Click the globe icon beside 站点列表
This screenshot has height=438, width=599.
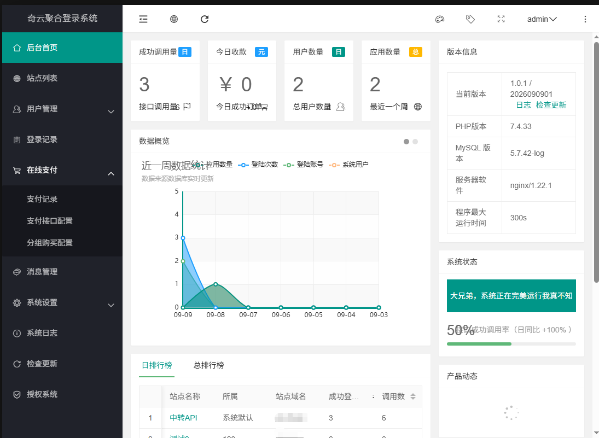(x=17, y=78)
